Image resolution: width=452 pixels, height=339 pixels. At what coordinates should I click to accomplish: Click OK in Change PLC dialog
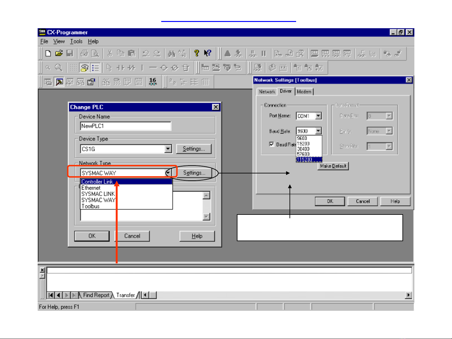[92, 236]
